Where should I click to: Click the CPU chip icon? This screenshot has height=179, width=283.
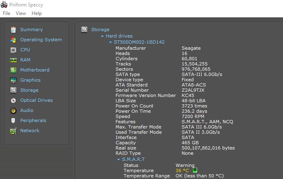click(x=13, y=50)
